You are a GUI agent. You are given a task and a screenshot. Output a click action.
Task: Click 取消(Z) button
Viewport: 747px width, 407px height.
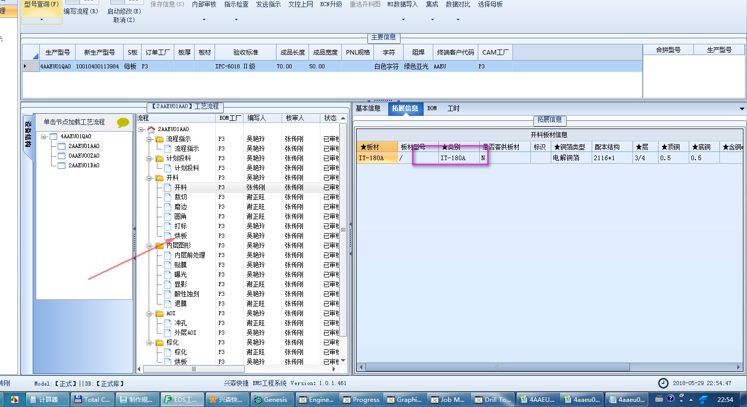pos(124,20)
